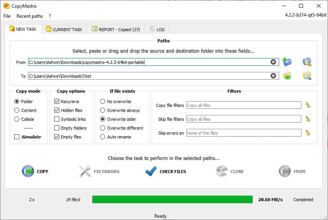This screenshot has height=220, width=328.
Task: Click the blue play icon for COPY
Action: (x=28, y=171)
